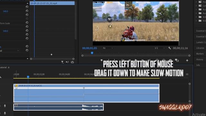The height and width of the screenshot is (116, 206).
Task: Open the tutorial sequence panel menu icon
Action: 9,67
